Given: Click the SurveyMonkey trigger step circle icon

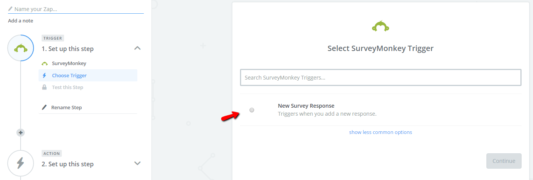Looking at the screenshot, I should pyautogui.click(x=21, y=48).
